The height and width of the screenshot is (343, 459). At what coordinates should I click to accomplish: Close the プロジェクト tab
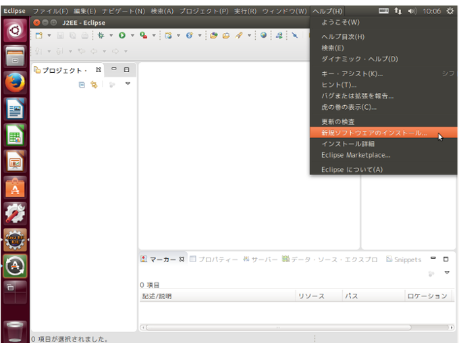click(x=99, y=70)
